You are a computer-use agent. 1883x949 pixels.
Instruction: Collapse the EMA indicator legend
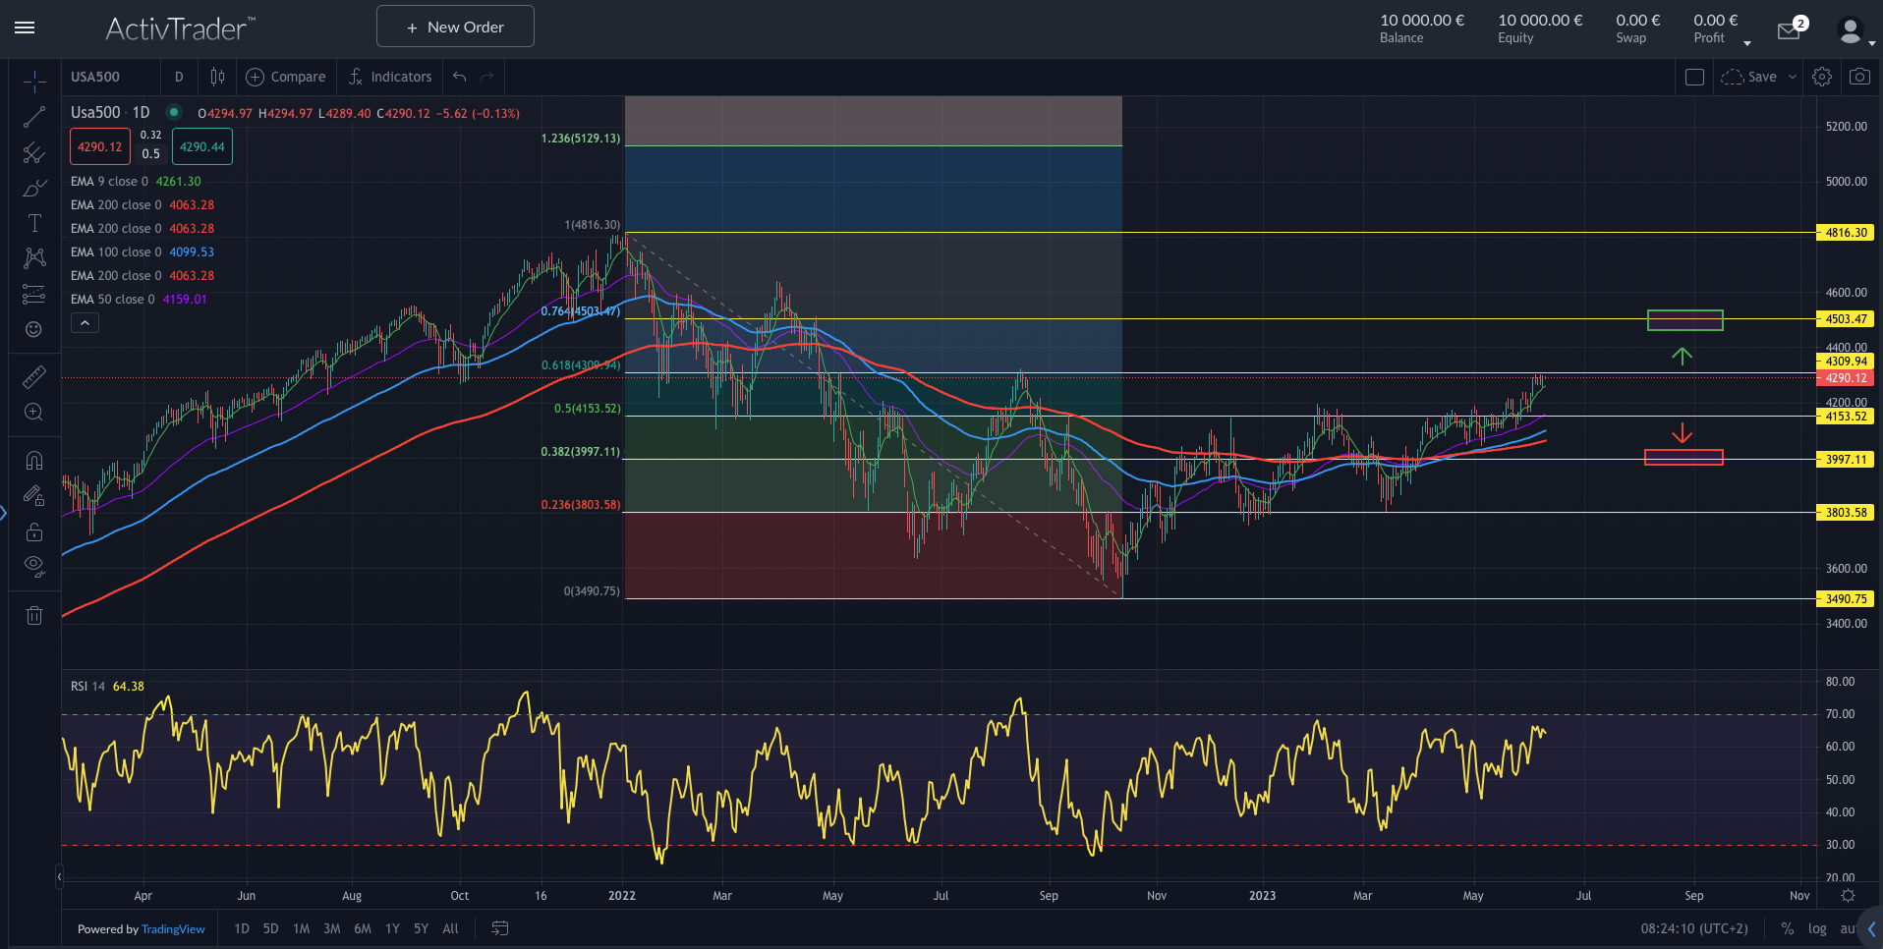(x=85, y=322)
